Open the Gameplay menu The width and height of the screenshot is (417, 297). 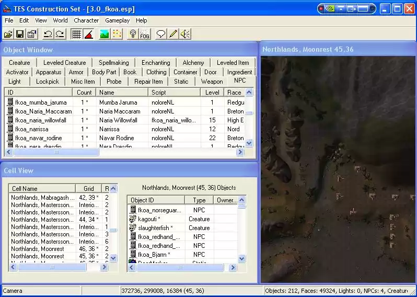117,20
